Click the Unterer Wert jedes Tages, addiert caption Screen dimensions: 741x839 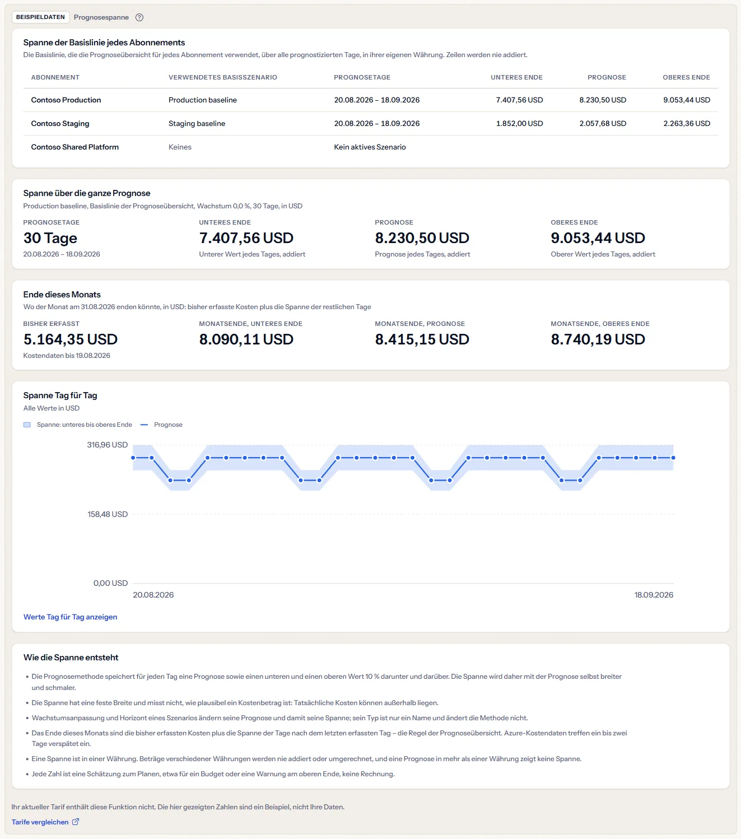pos(253,254)
